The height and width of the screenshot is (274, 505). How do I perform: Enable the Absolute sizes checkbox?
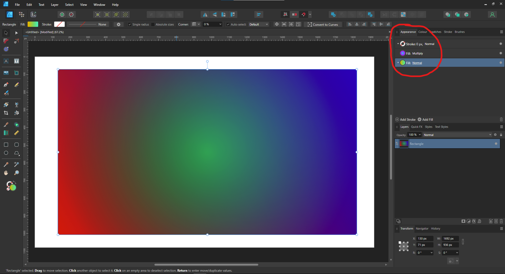coord(153,24)
